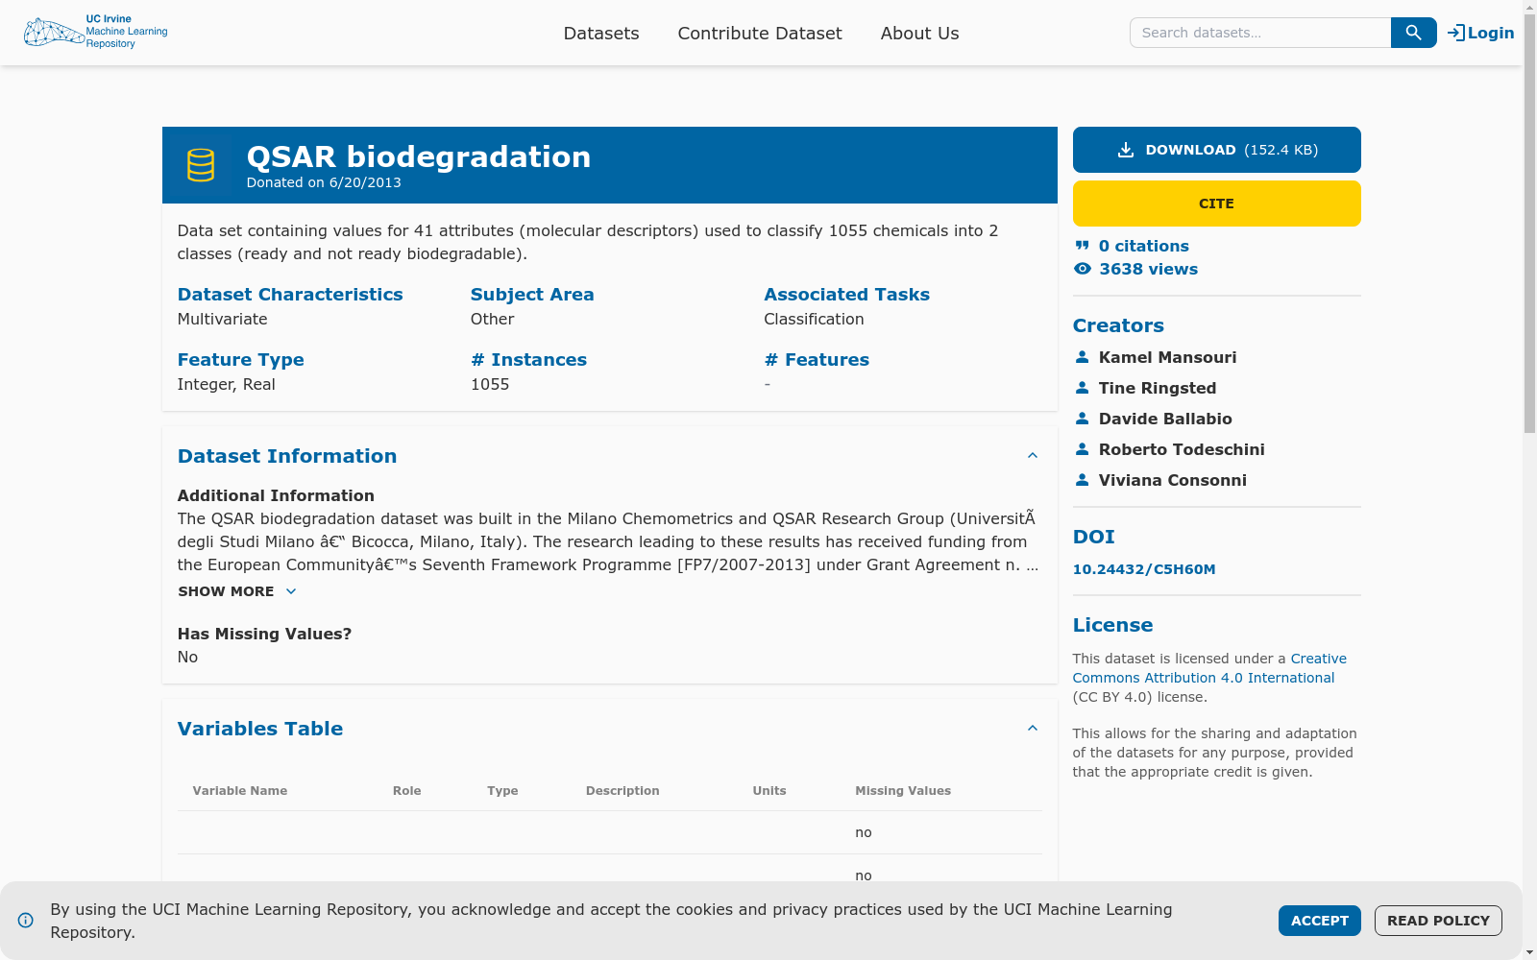Click the download arrow icon
1537x960 pixels.
click(x=1126, y=150)
